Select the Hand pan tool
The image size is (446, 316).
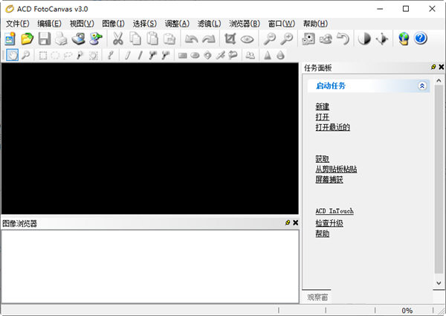pyautogui.click(x=12, y=55)
